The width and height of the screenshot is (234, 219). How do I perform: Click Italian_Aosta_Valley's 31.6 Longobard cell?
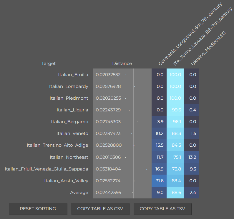pos(159,181)
